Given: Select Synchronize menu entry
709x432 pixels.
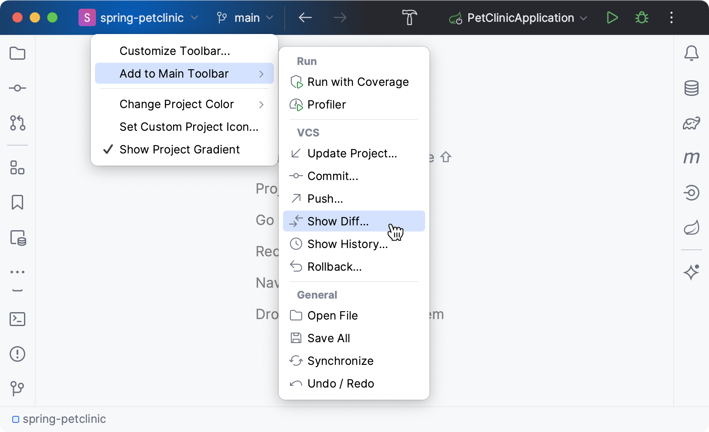Looking at the screenshot, I should [x=354, y=361].
